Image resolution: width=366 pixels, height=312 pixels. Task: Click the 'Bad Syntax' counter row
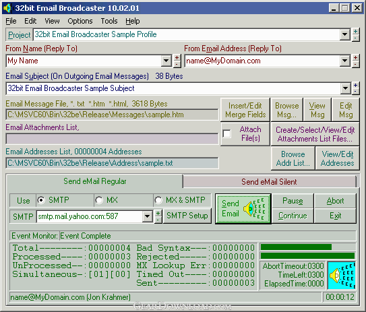tap(195, 248)
